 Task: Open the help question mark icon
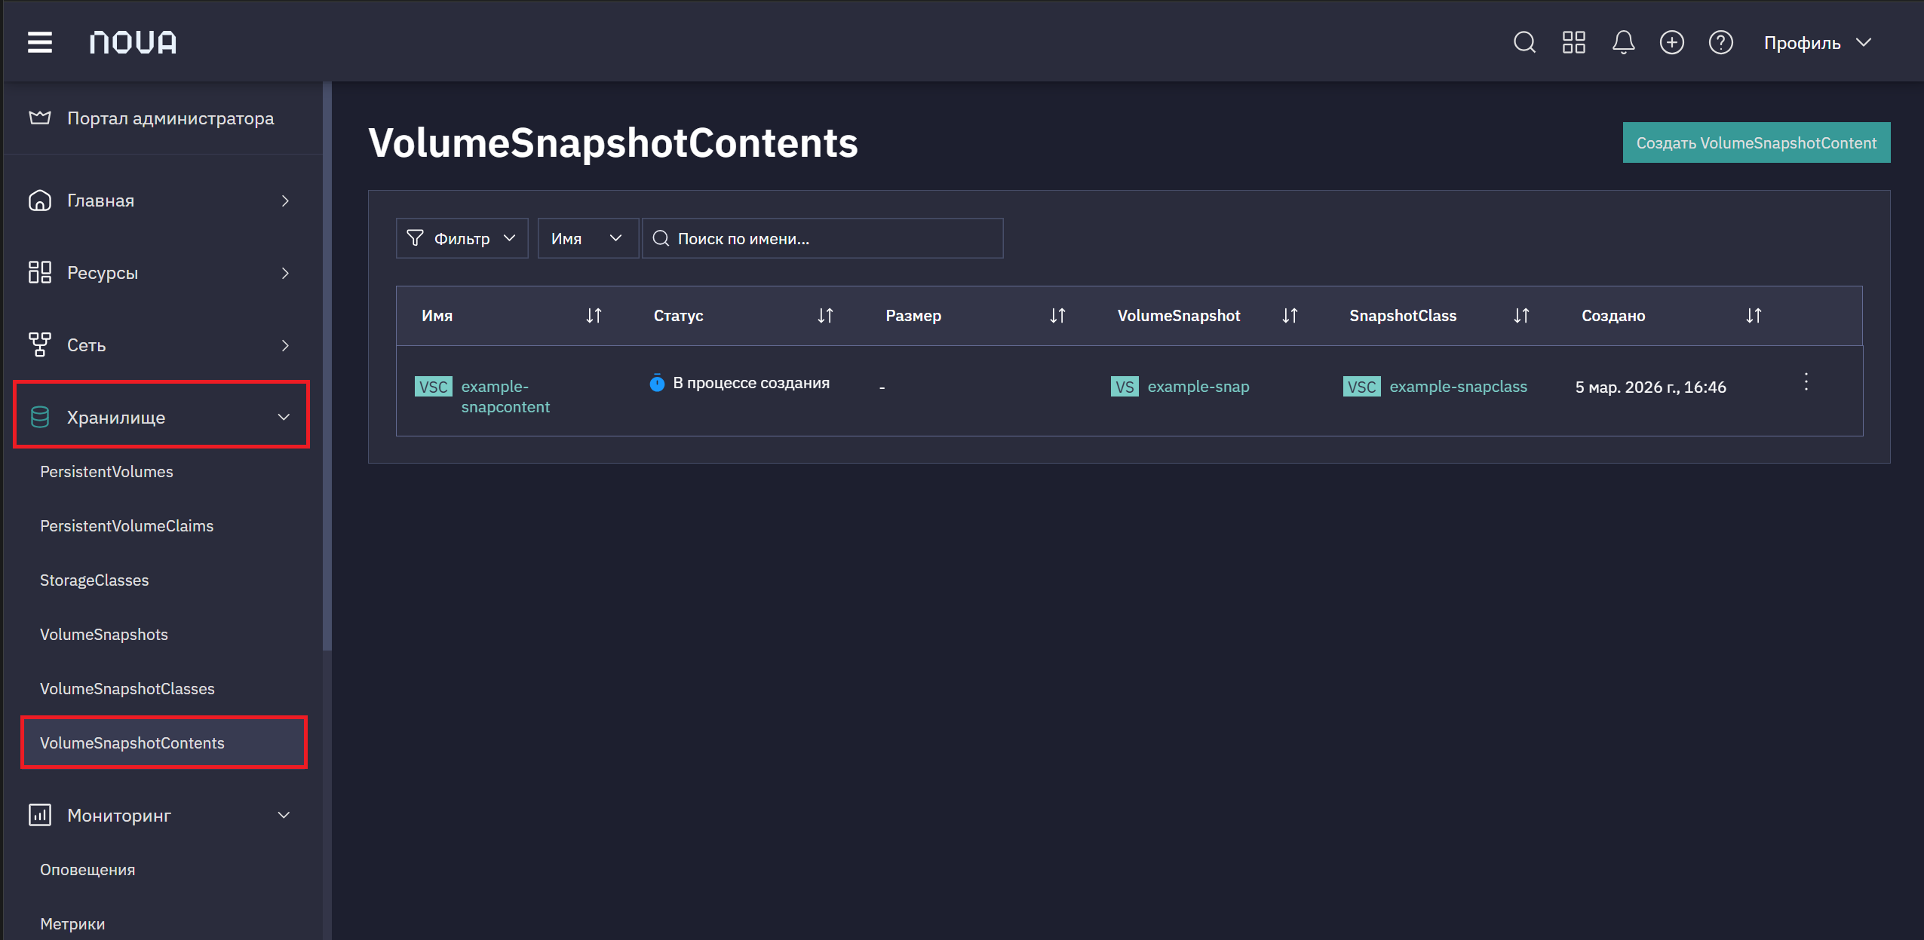pos(1721,42)
